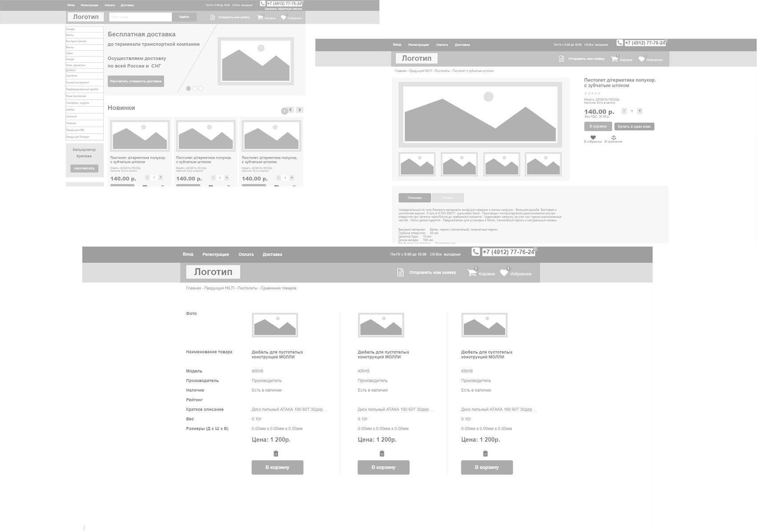Open the Саморезы, шурупы sidebar category
Image resolution: width=757 pixels, height=531 pixels.
(x=85, y=103)
